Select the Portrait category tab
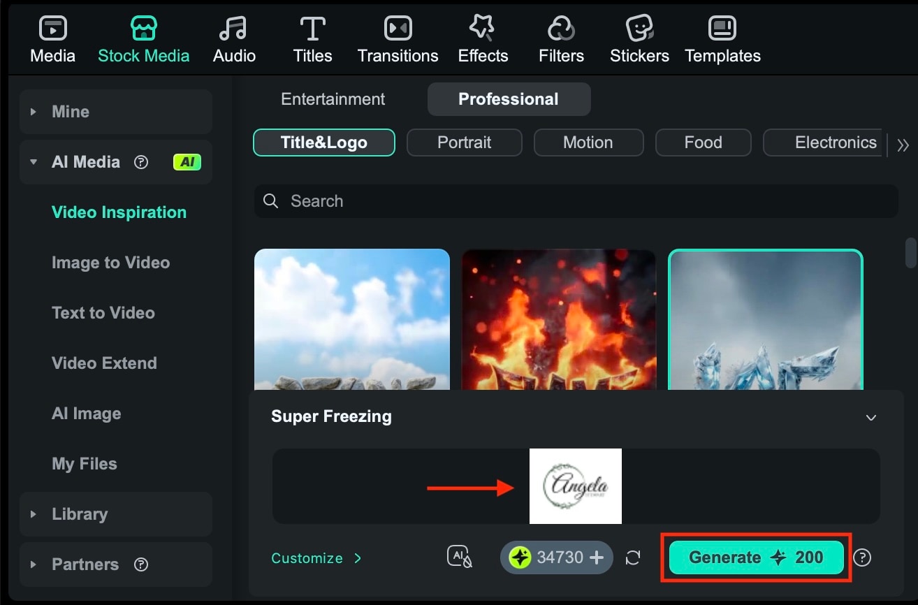Viewport: 918px width, 605px height. pyautogui.click(x=464, y=142)
